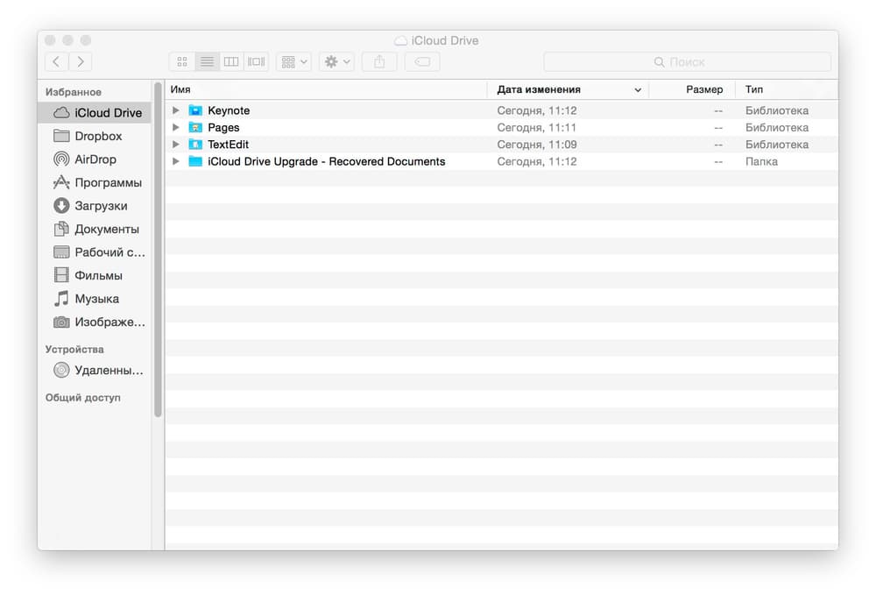Click the sidebar scrollbar
876x595 pixels.
coord(158,250)
